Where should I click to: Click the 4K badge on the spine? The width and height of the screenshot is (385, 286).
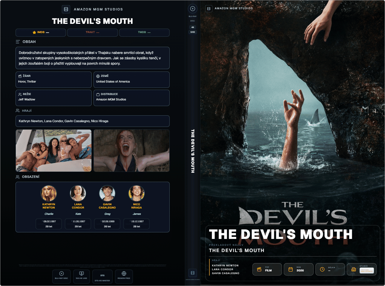tap(193, 27)
